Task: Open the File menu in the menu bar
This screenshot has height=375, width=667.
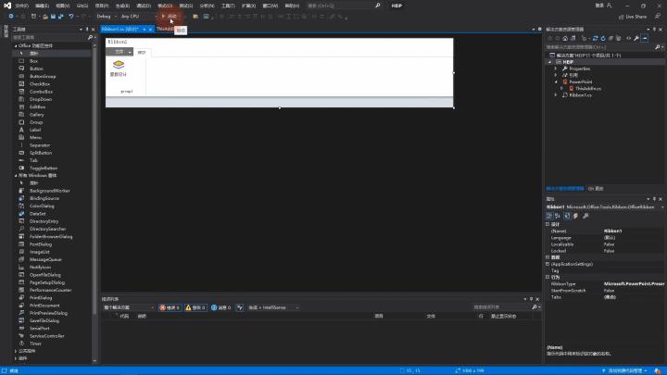Action: (21, 6)
